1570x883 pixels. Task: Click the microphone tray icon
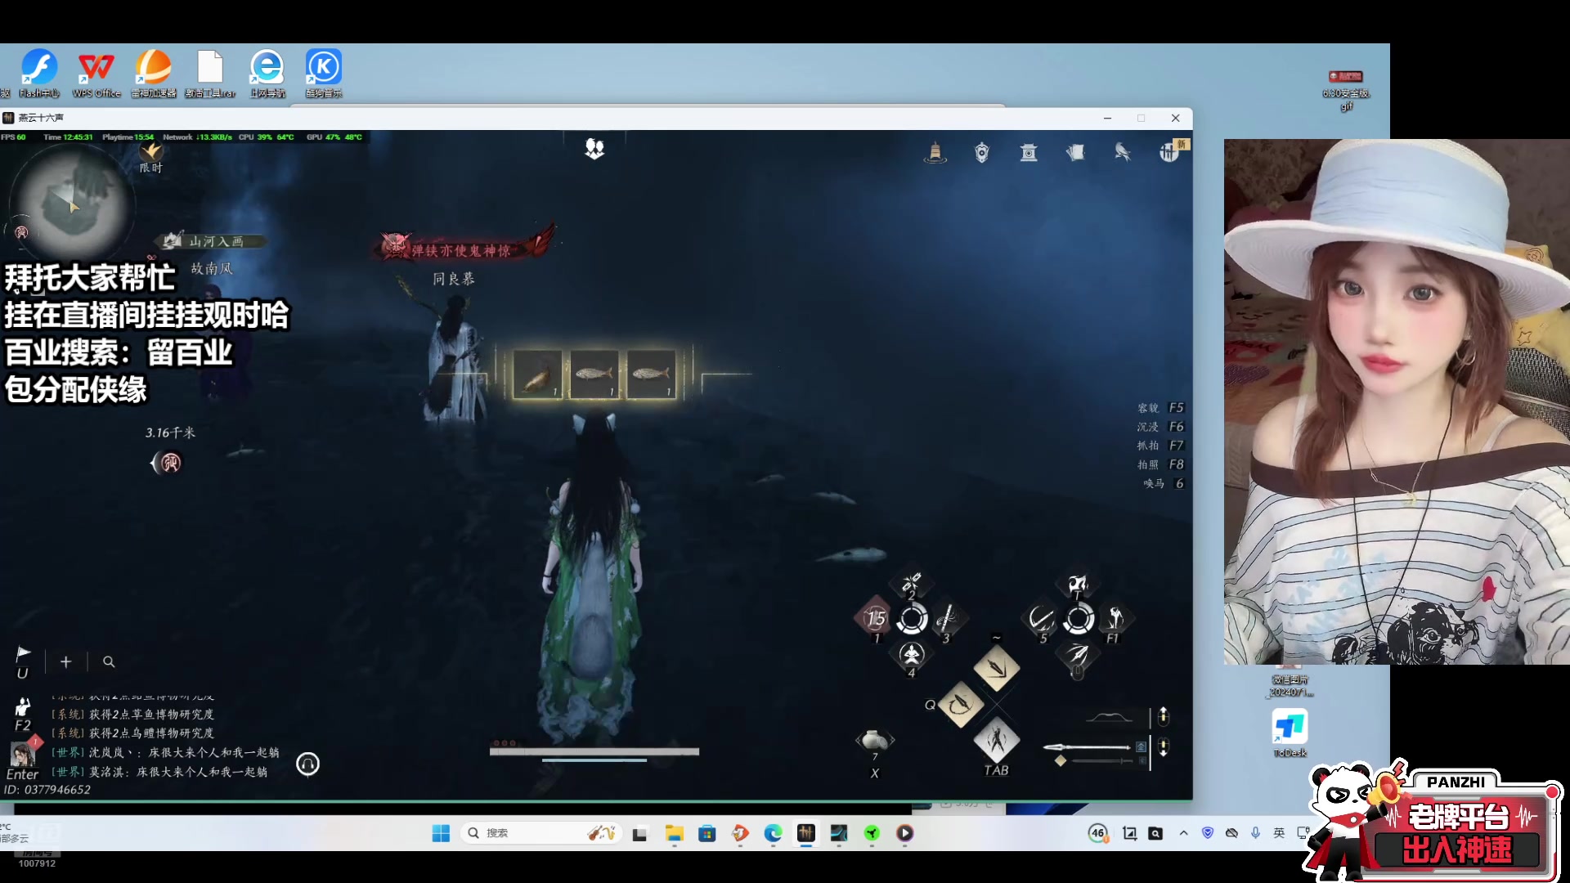pyautogui.click(x=1255, y=833)
